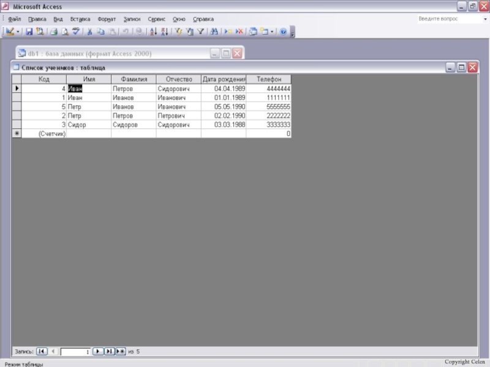Image resolution: width=490 pixels, height=367 pixels.
Task: Sort ascending using the A-Z toolbar icon
Action: click(153, 31)
